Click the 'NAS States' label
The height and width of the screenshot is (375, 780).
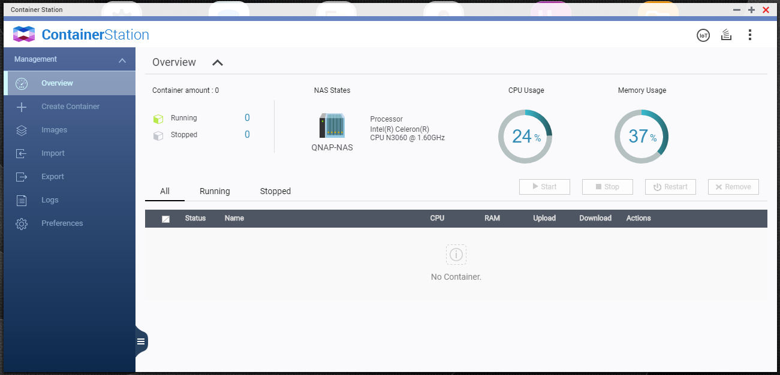click(332, 90)
